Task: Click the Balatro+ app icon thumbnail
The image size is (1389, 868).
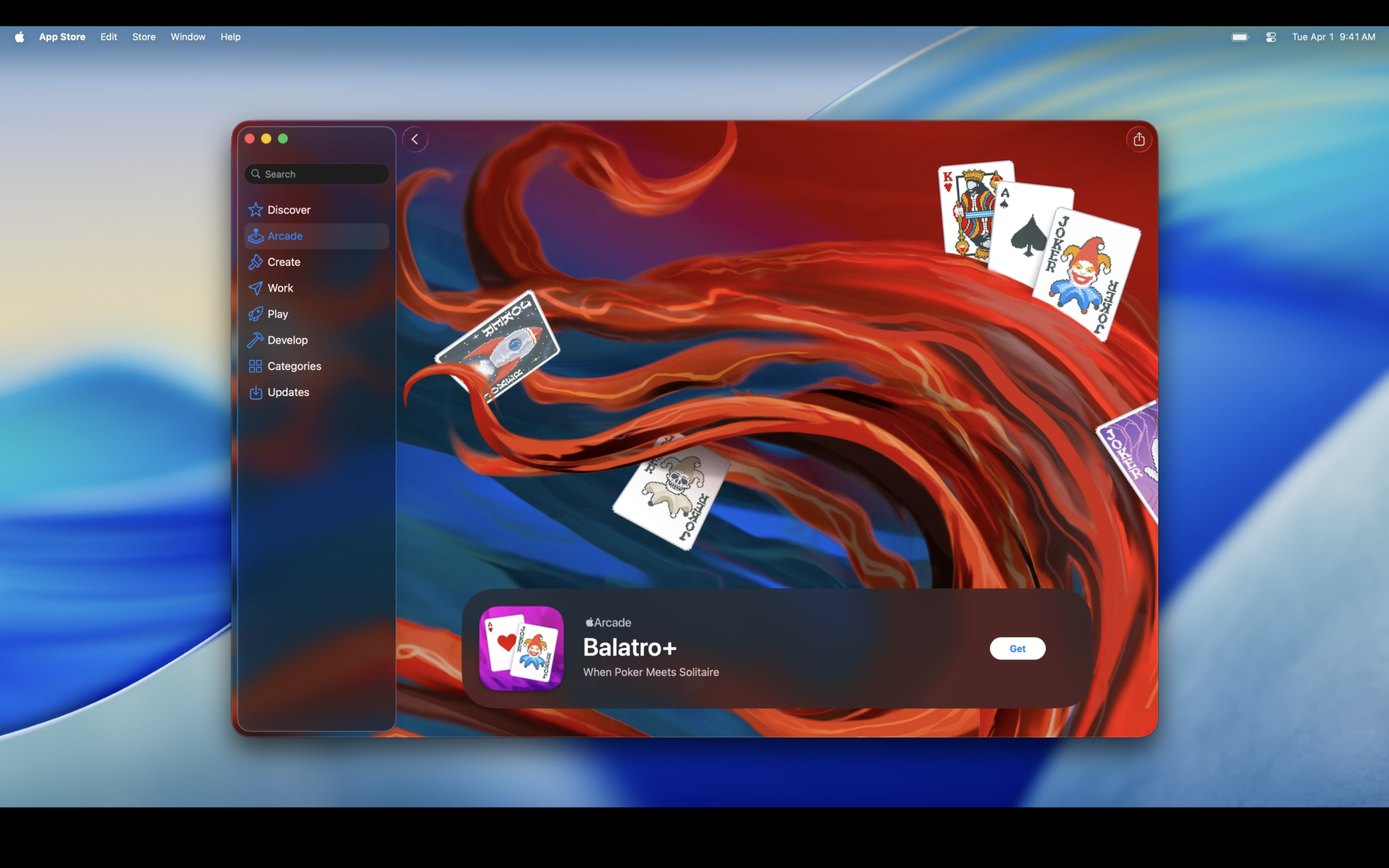Action: pyautogui.click(x=522, y=648)
